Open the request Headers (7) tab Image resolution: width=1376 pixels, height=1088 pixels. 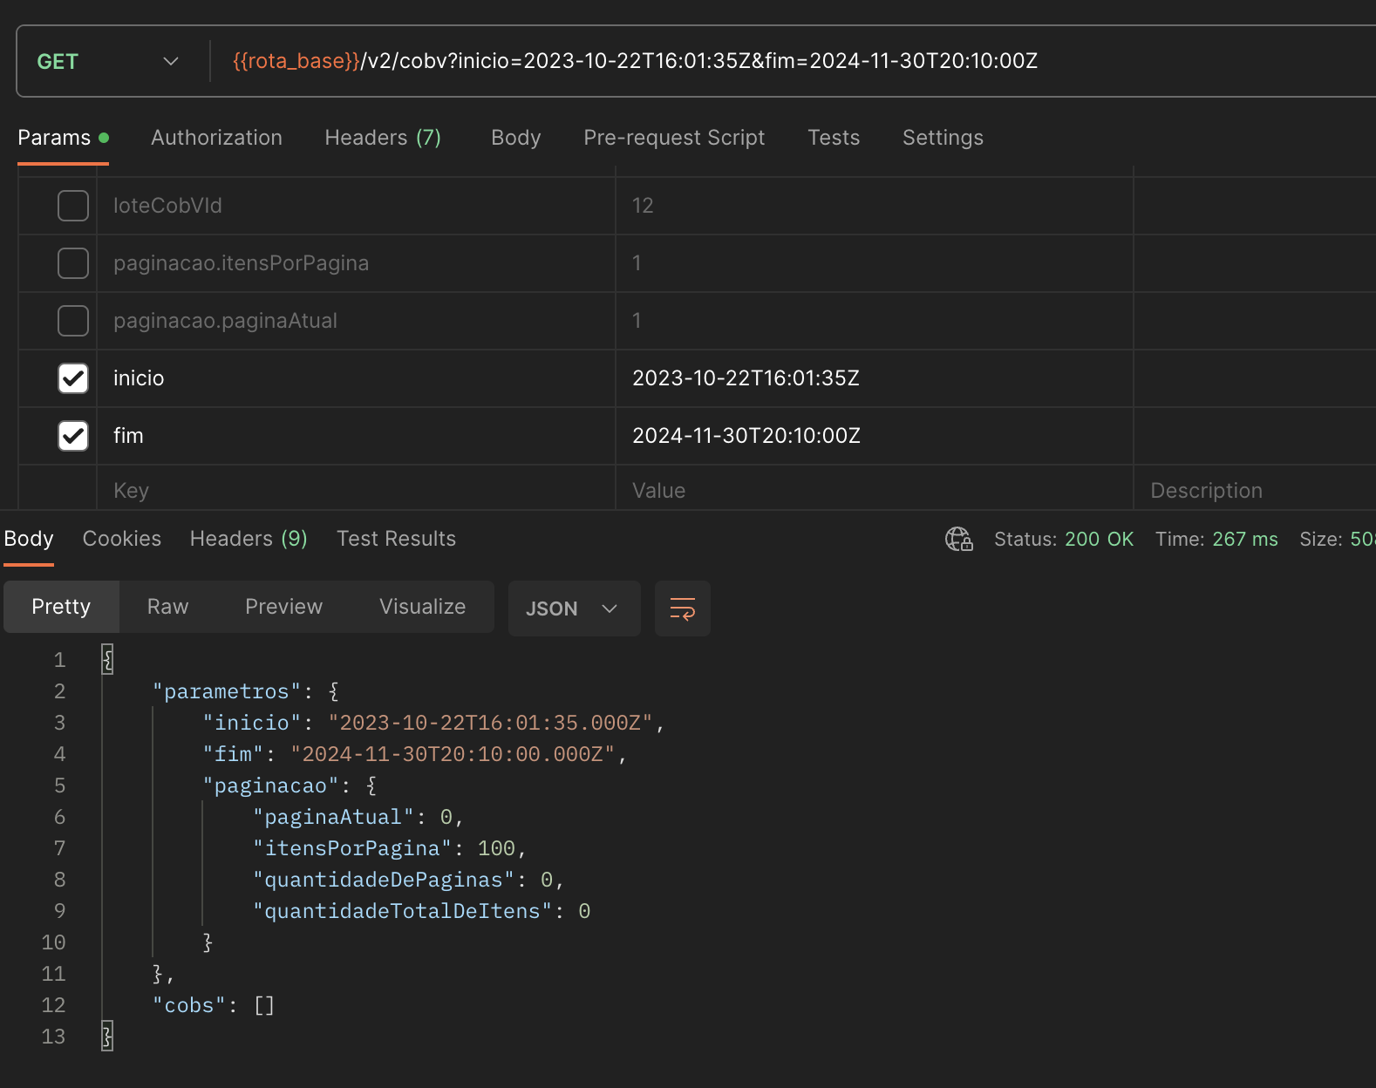pyautogui.click(x=383, y=138)
